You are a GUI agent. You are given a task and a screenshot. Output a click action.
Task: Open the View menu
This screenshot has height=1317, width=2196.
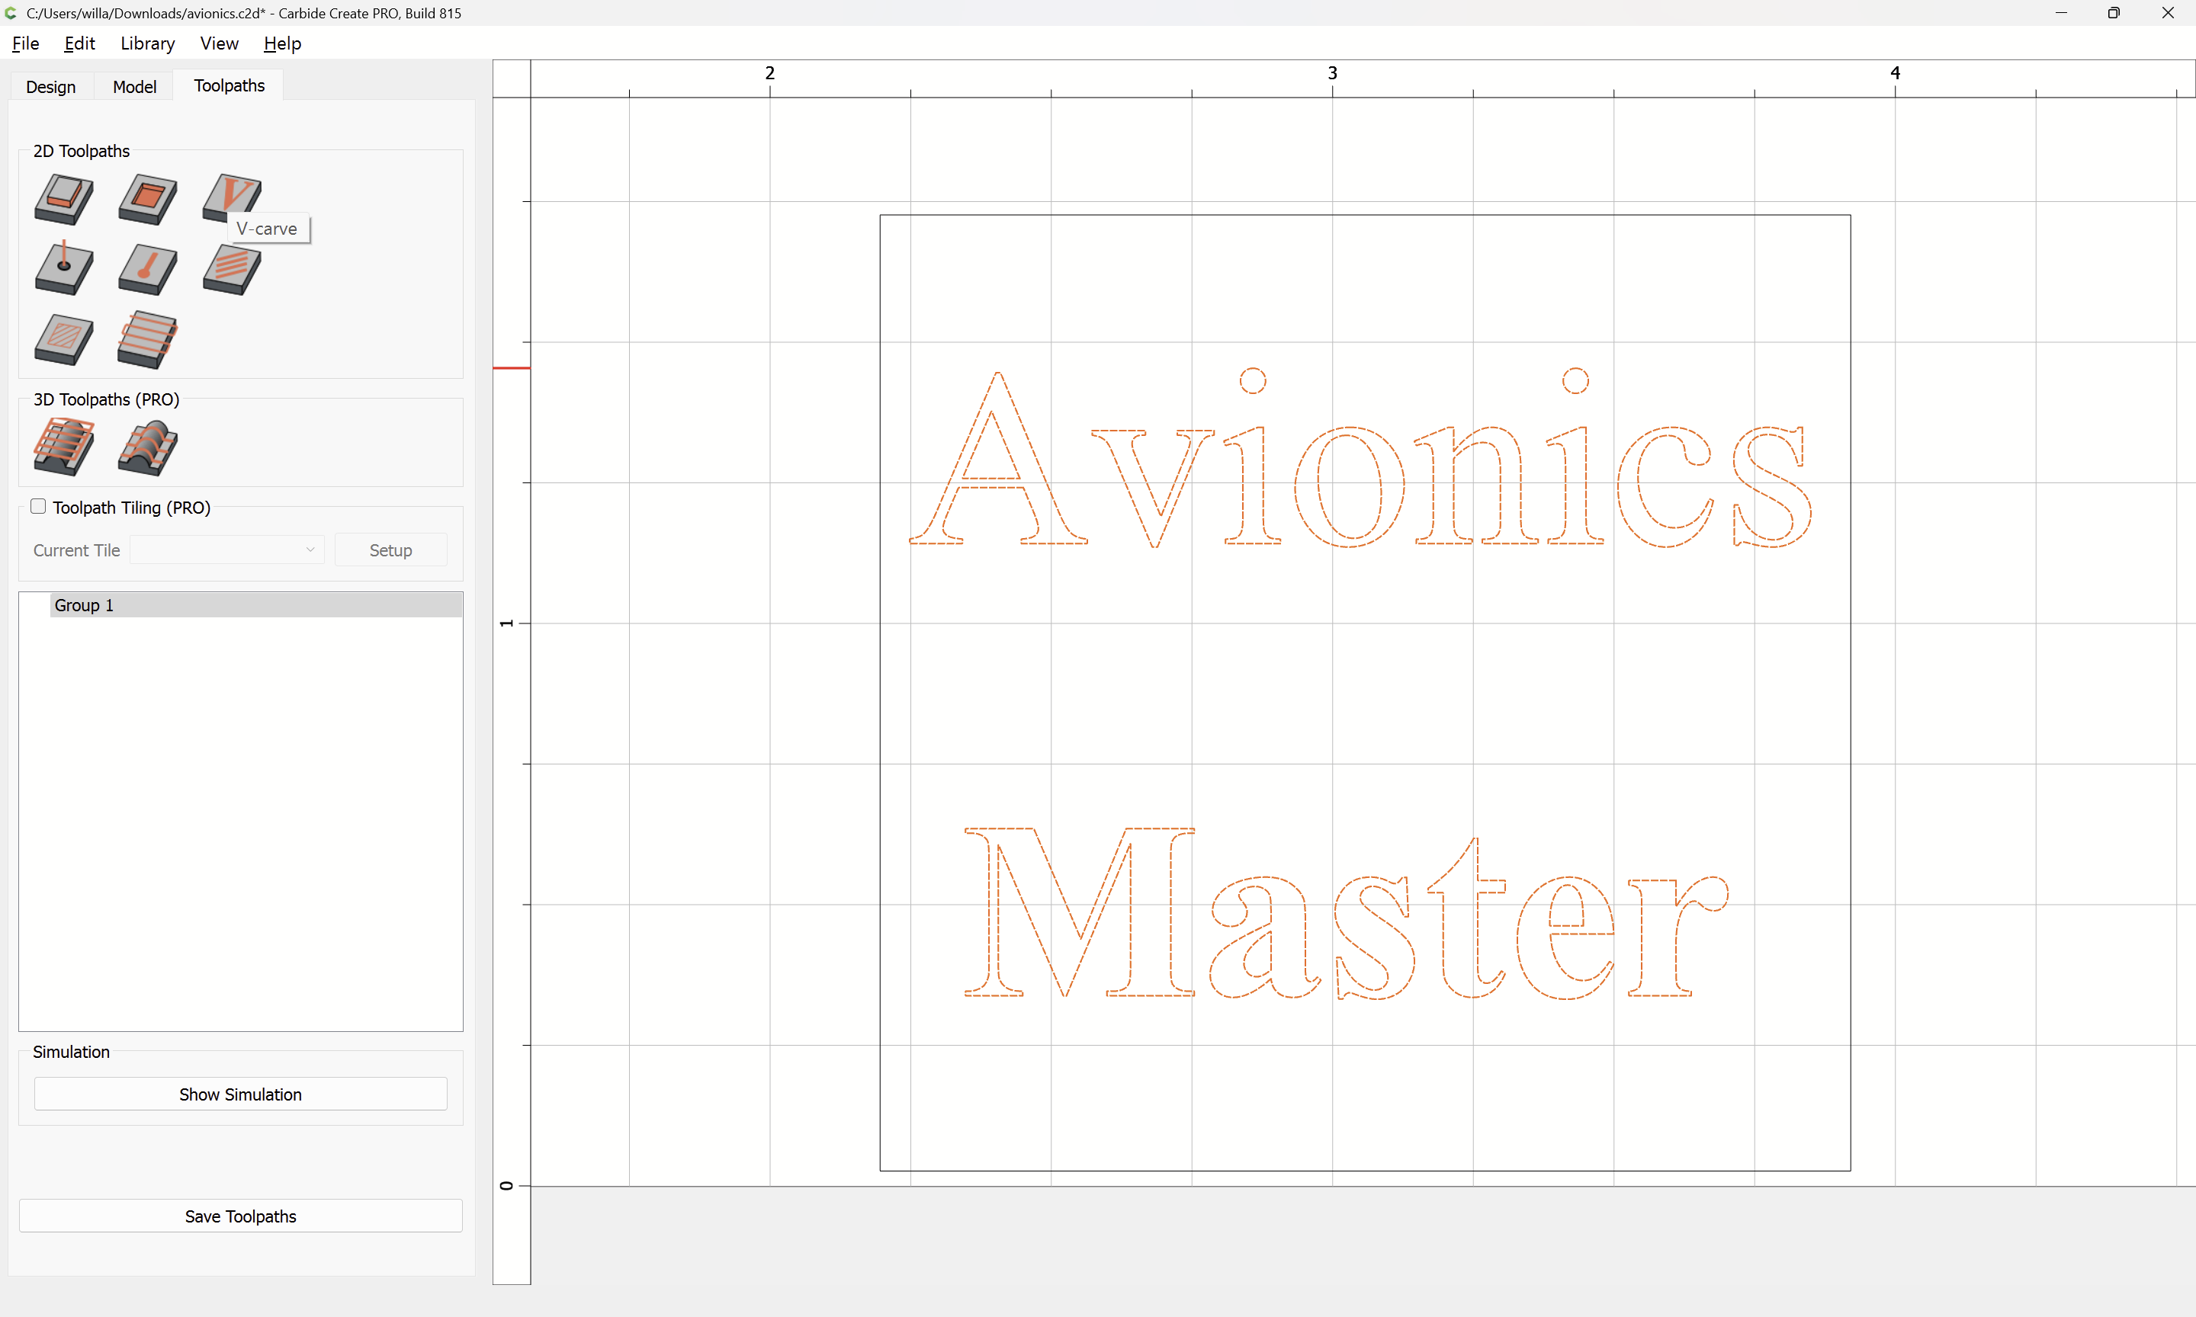(218, 43)
